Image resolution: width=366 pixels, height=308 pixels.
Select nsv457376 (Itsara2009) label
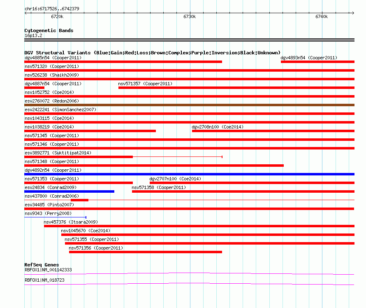71,222
